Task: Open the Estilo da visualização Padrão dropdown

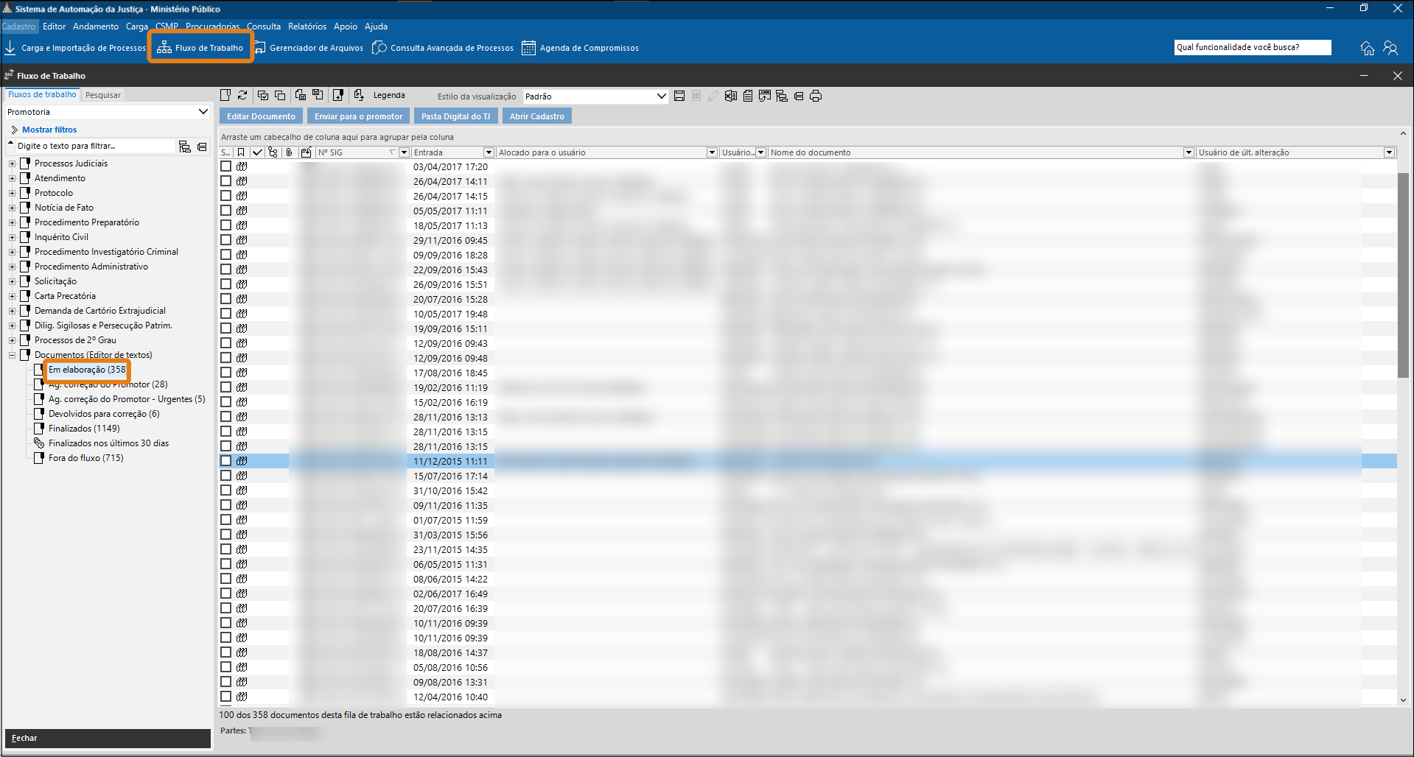Action: coord(661,96)
